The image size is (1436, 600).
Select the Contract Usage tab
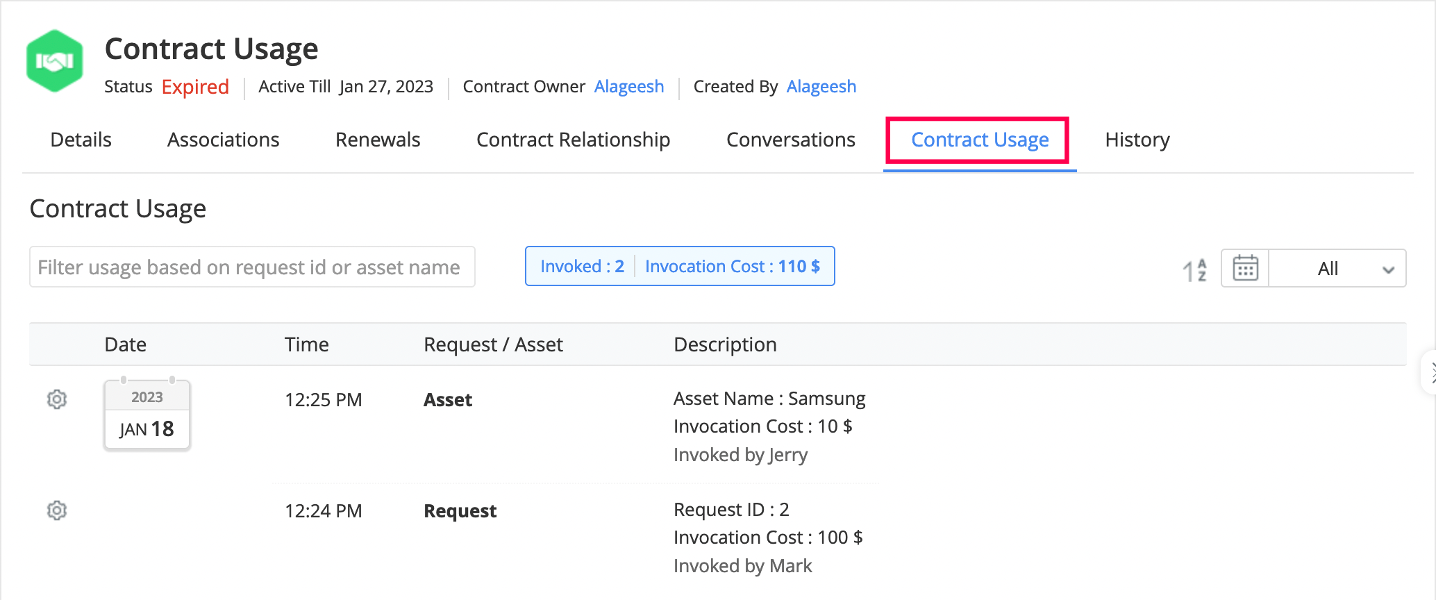tap(979, 140)
